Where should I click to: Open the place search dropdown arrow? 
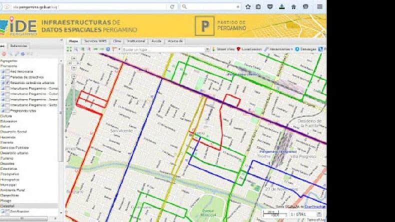[207, 49]
